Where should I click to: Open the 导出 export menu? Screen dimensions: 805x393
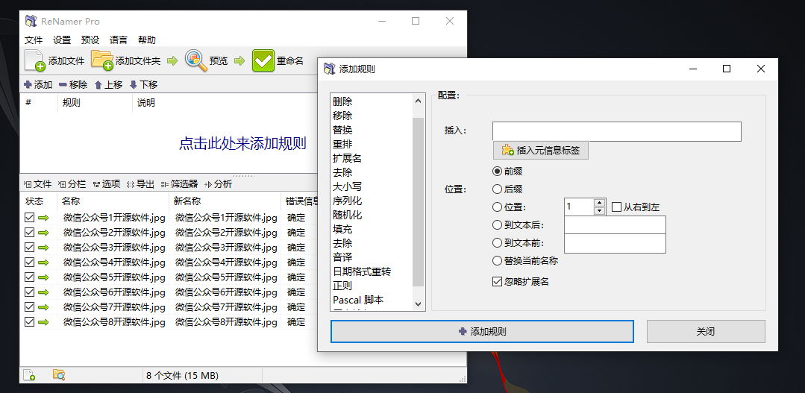(140, 183)
